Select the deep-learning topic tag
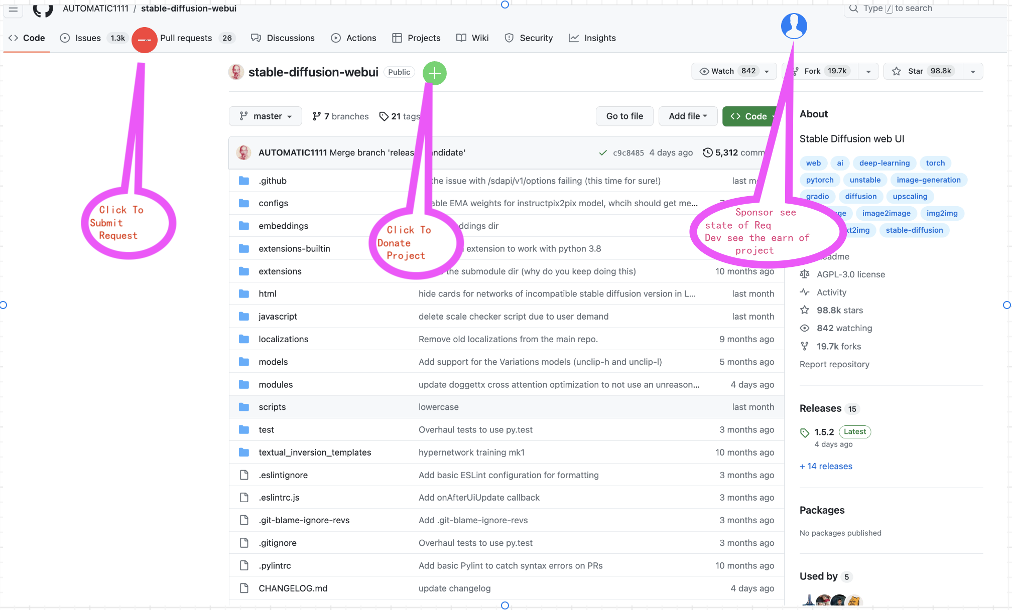Viewport: 1012px width, 610px height. (x=884, y=163)
